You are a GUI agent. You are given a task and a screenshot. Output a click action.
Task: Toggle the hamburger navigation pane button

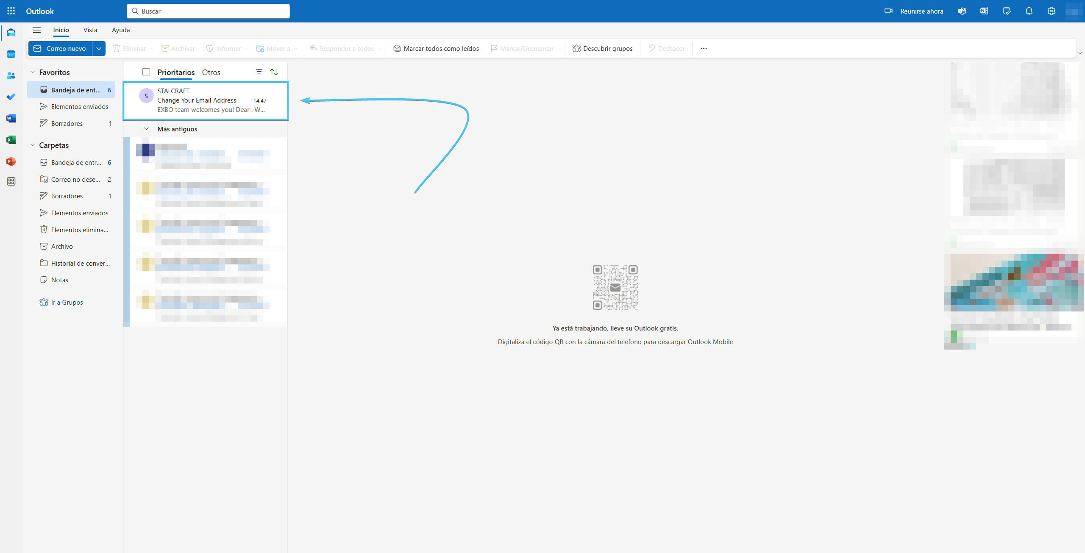pos(37,30)
